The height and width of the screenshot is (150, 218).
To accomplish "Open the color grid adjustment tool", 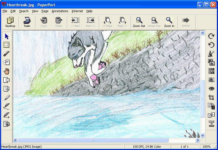I will tap(211, 71).
